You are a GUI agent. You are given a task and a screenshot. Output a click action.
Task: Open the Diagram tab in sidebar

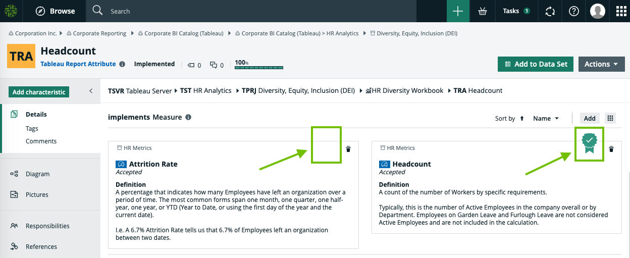(x=38, y=174)
